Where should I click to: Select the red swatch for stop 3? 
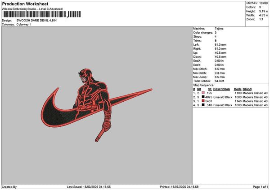203,101
